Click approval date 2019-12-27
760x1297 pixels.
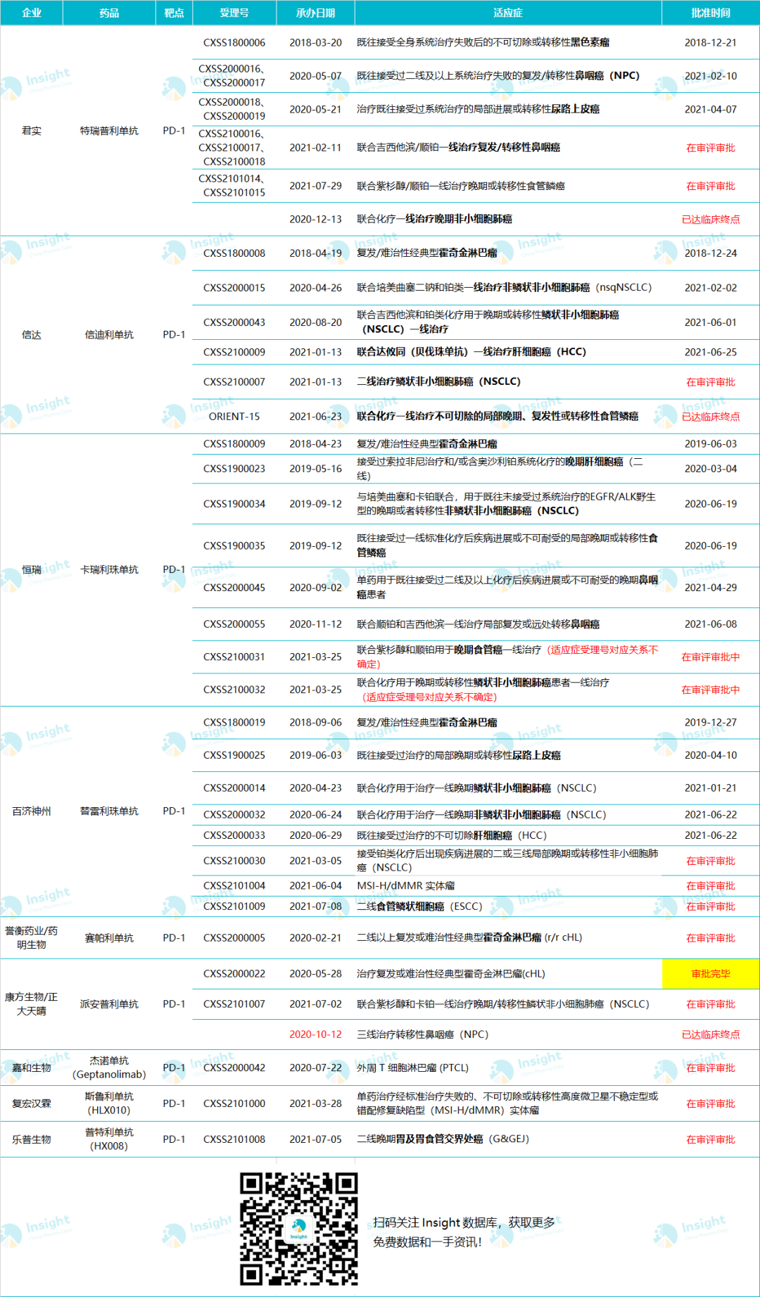coord(711,723)
